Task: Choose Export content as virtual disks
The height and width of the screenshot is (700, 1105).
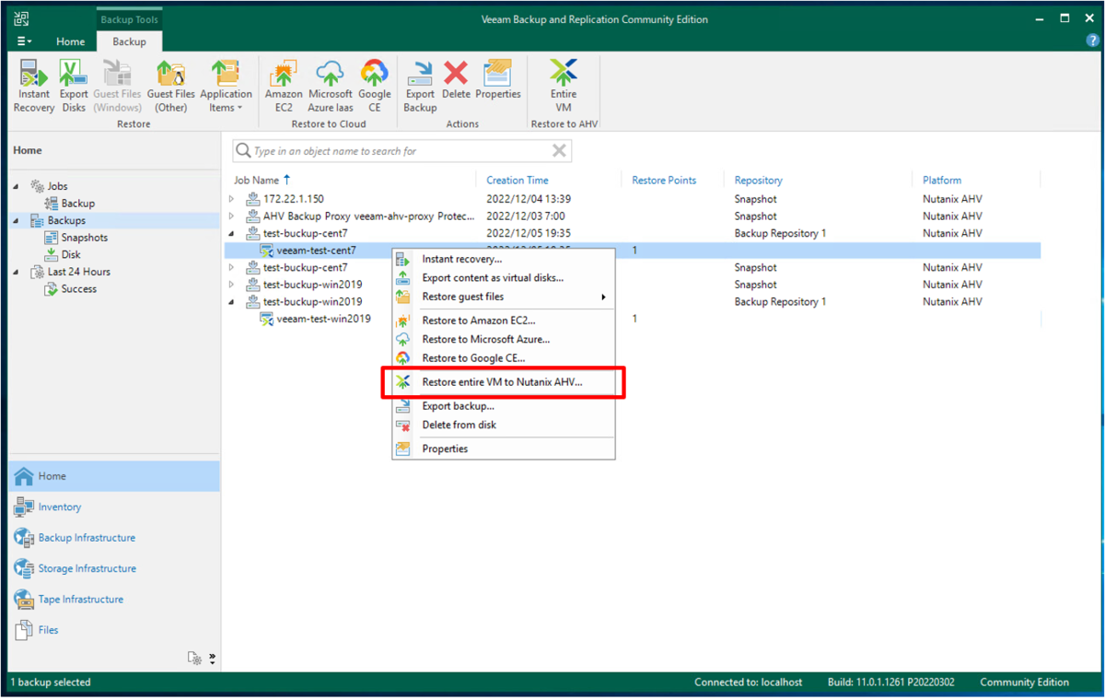Action: pyautogui.click(x=504, y=278)
